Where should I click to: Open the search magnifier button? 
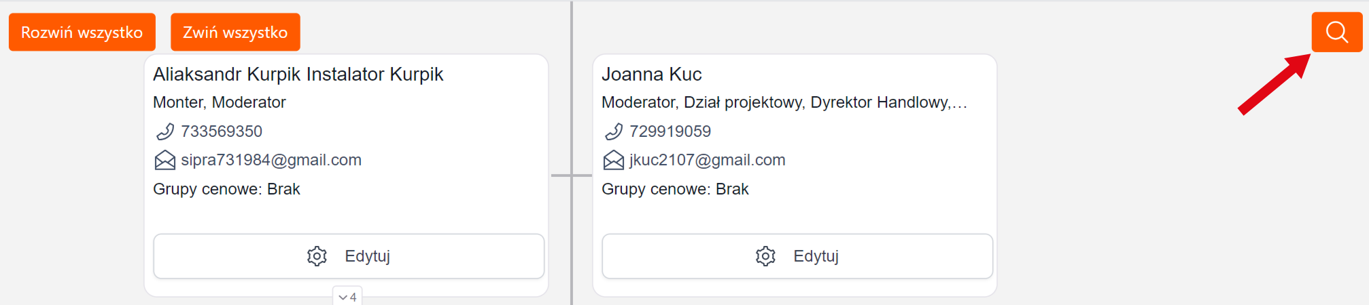point(1336,32)
